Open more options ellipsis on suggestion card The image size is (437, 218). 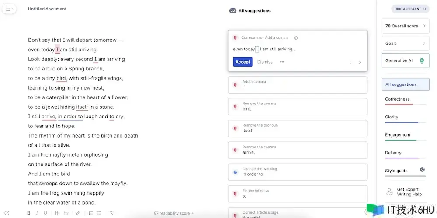coord(282,62)
